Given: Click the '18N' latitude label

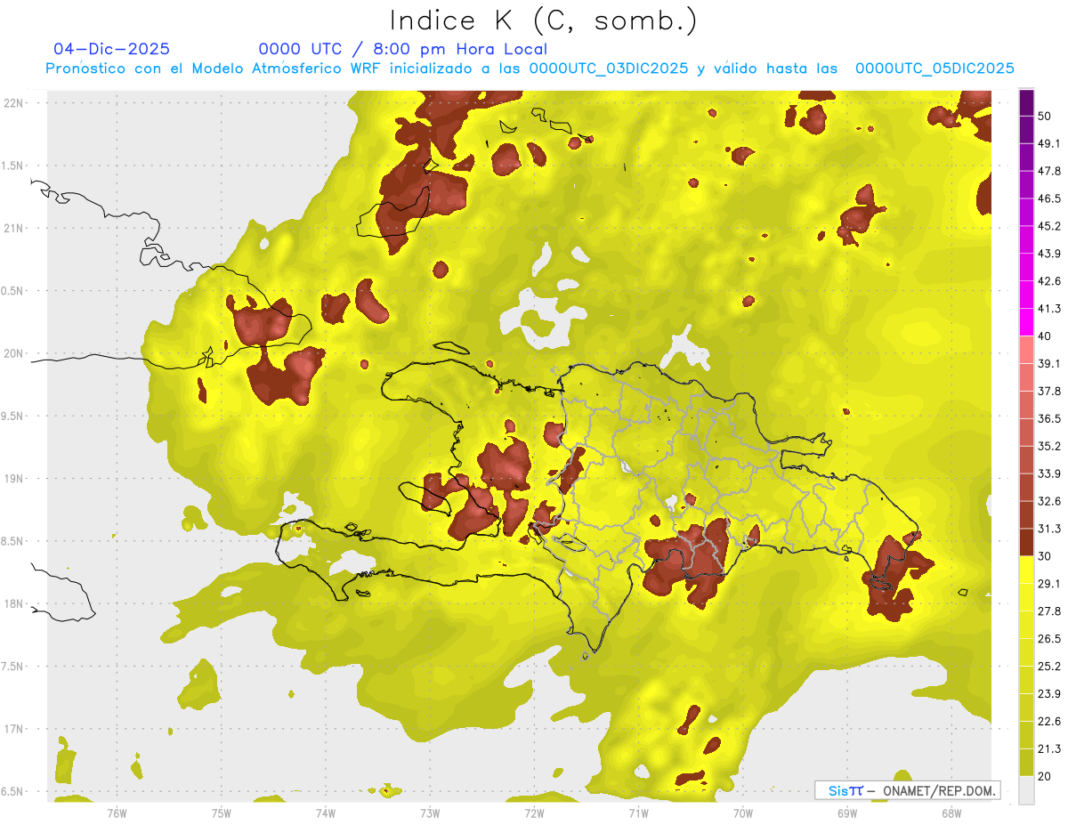Looking at the screenshot, I should 13,604.
